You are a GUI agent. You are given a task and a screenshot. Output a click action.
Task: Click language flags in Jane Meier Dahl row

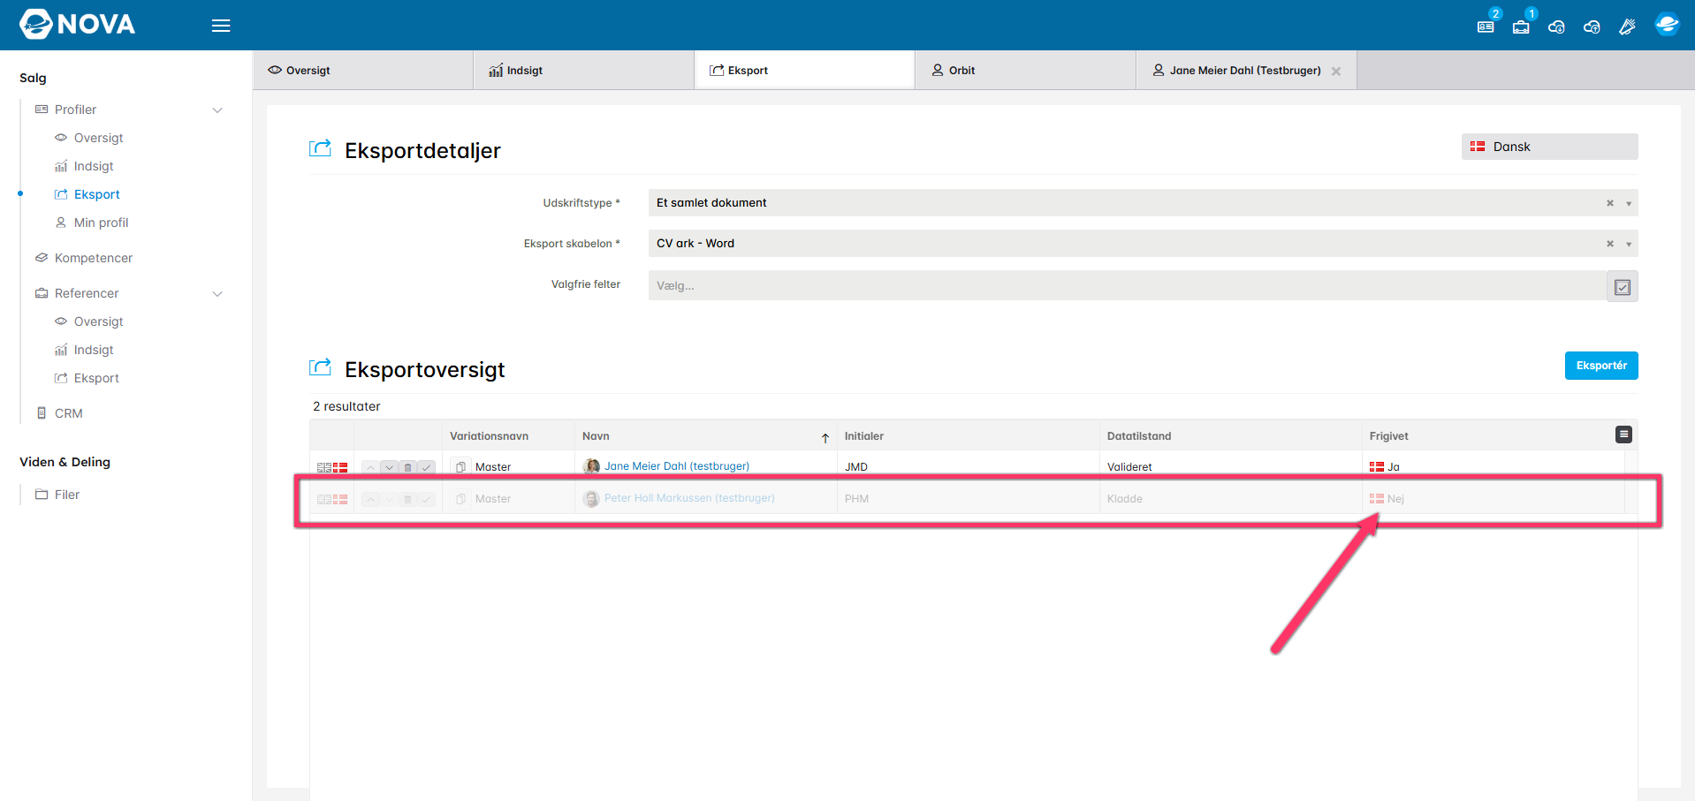tap(332, 467)
